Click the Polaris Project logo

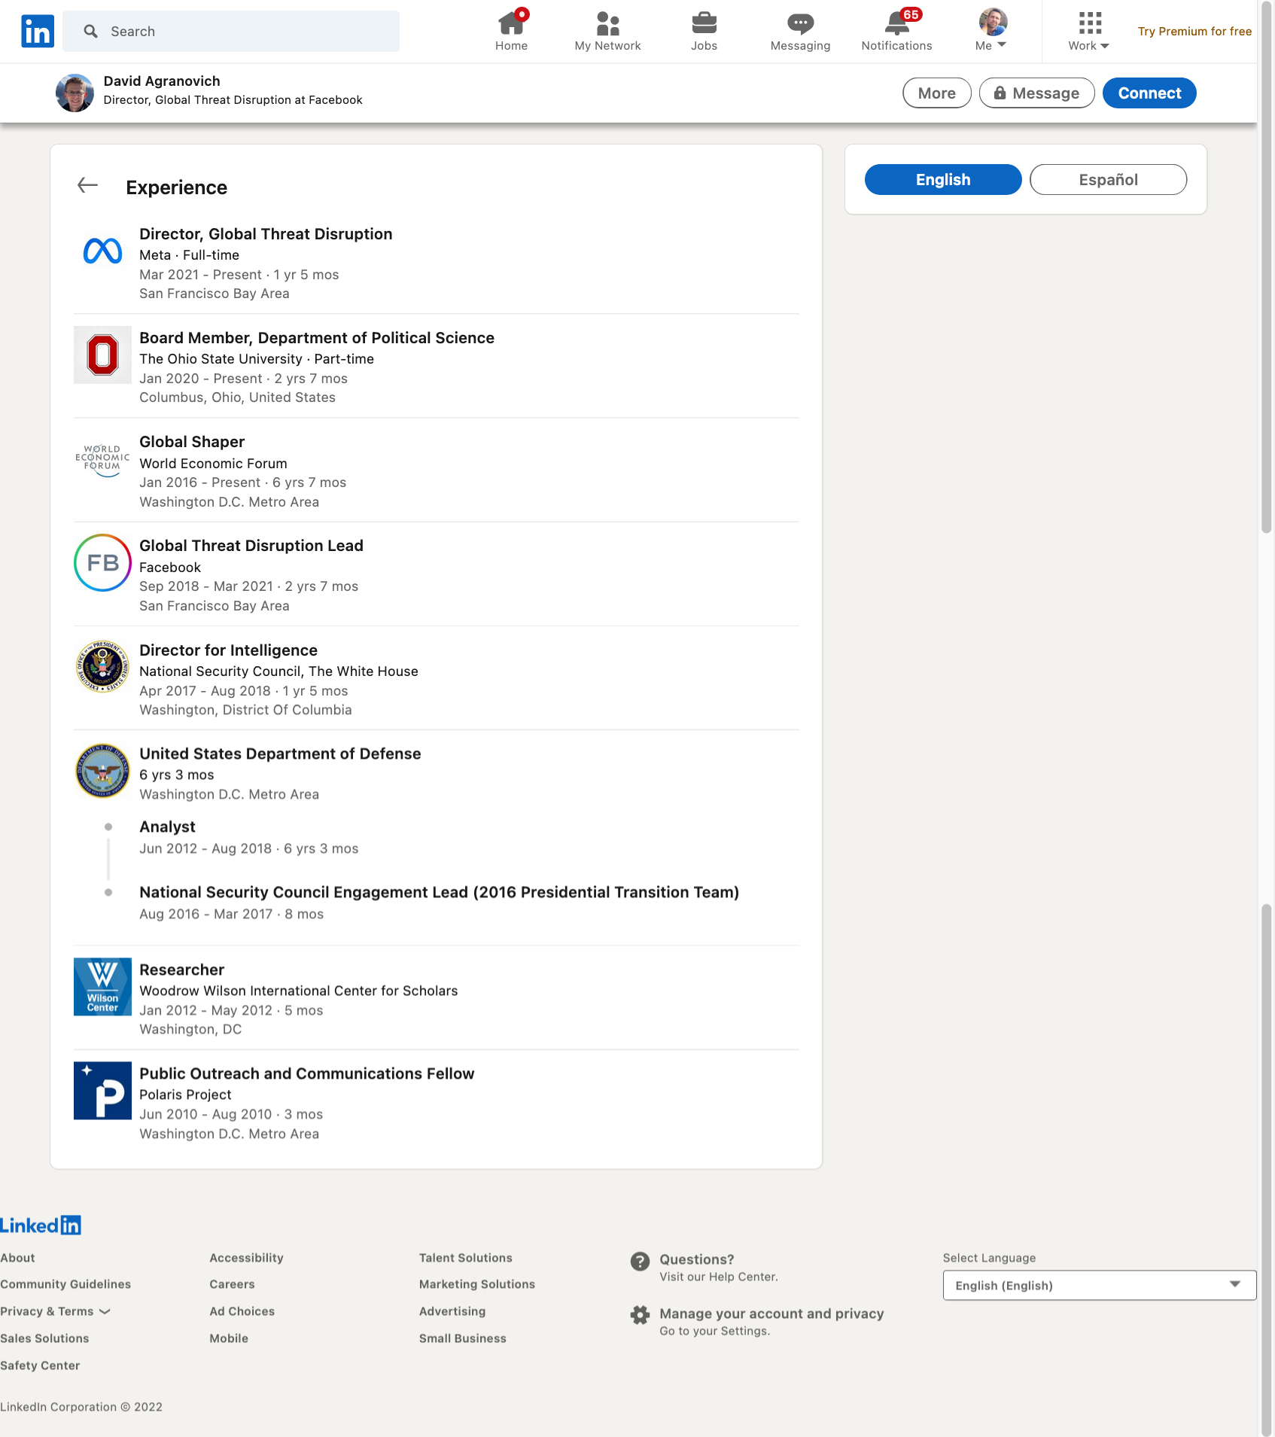[x=102, y=1090]
